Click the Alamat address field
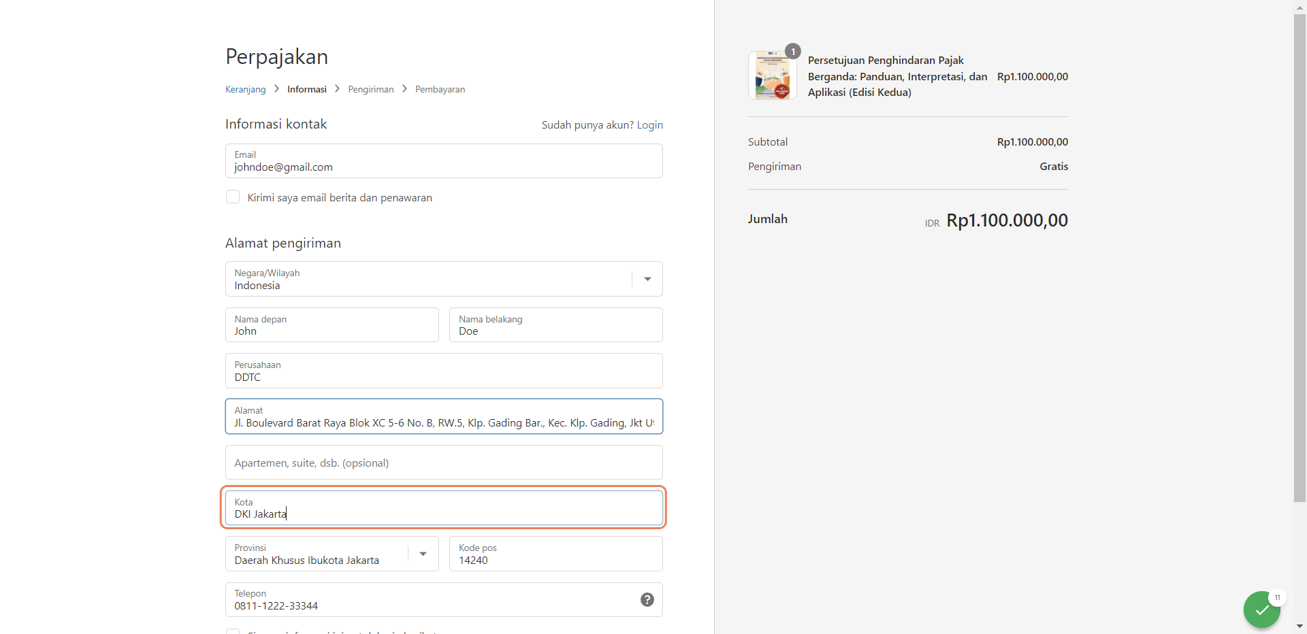 (444, 416)
